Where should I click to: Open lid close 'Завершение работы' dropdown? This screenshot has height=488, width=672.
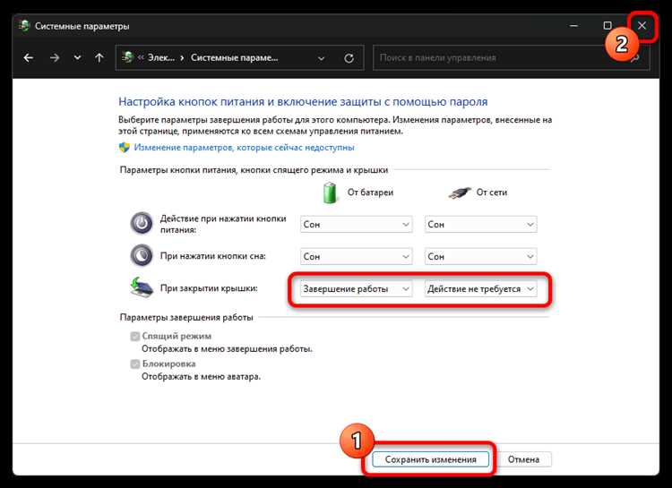[356, 289]
